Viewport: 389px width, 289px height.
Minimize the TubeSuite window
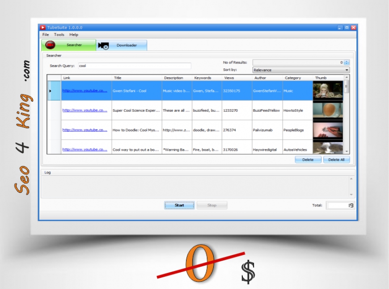tap(340, 28)
